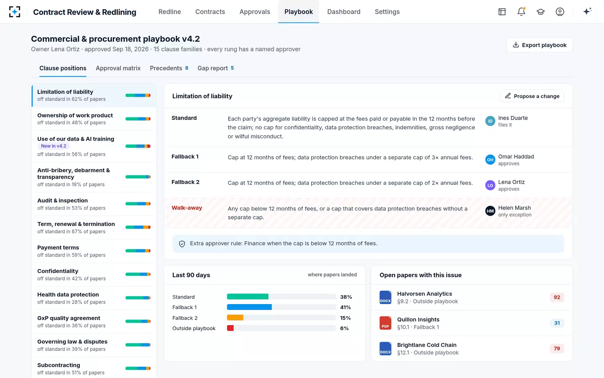The image size is (604, 378).
Task: Click the Fallback 1 41% progress bar
Action: click(281, 307)
